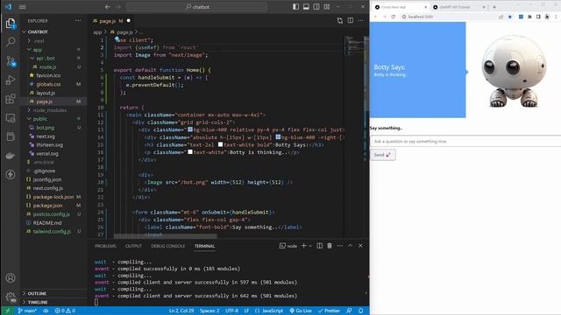
Task: Toggle the secondary side bar layout icon
Action: (x=316, y=7)
